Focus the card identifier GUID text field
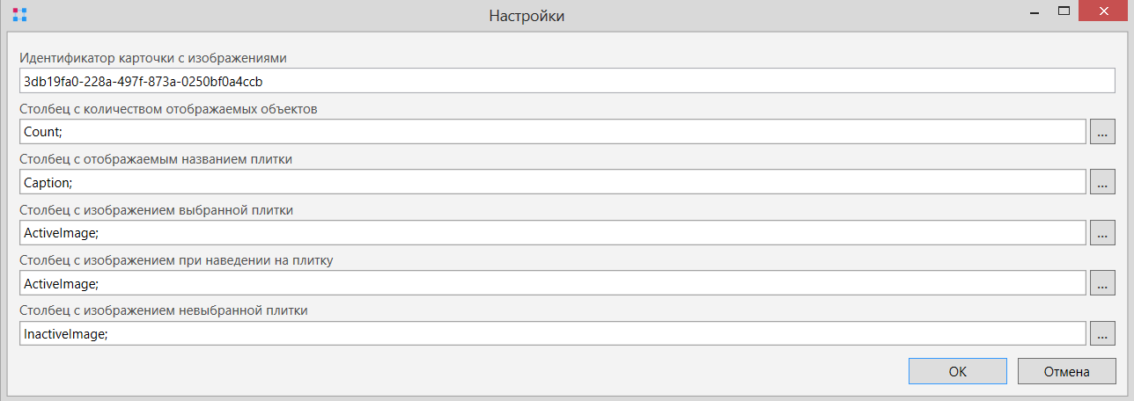Image resolution: width=1134 pixels, height=401 pixels. 567,81
